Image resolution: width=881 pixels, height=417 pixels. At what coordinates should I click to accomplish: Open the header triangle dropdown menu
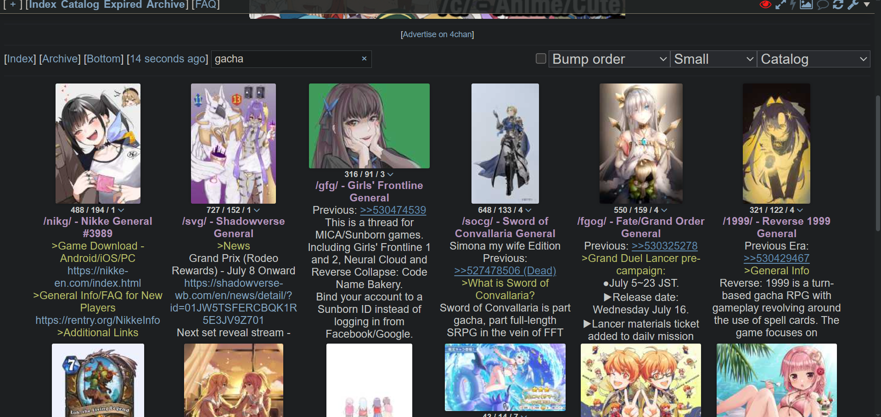[x=867, y=5]
